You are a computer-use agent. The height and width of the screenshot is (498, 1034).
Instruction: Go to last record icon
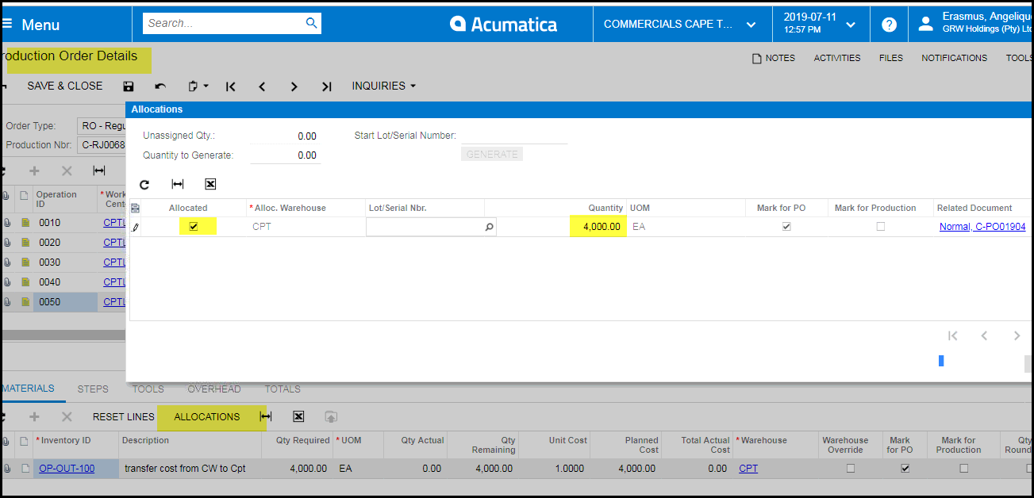326,86
